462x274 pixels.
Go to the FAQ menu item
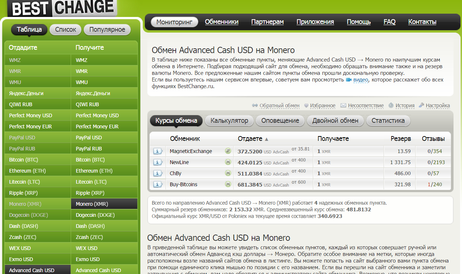(x=389, y=22)
